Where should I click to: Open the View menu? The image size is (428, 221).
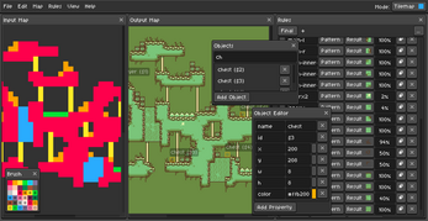pyautogui.click(x=73, y=6)
